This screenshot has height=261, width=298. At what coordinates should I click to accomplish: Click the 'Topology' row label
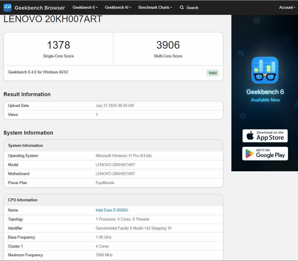click(15, 219)
